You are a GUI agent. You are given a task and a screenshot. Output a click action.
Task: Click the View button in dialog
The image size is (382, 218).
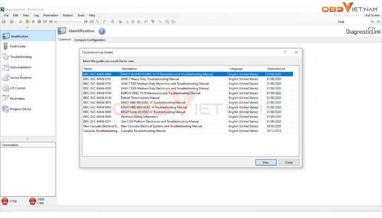tap(266, 162)
